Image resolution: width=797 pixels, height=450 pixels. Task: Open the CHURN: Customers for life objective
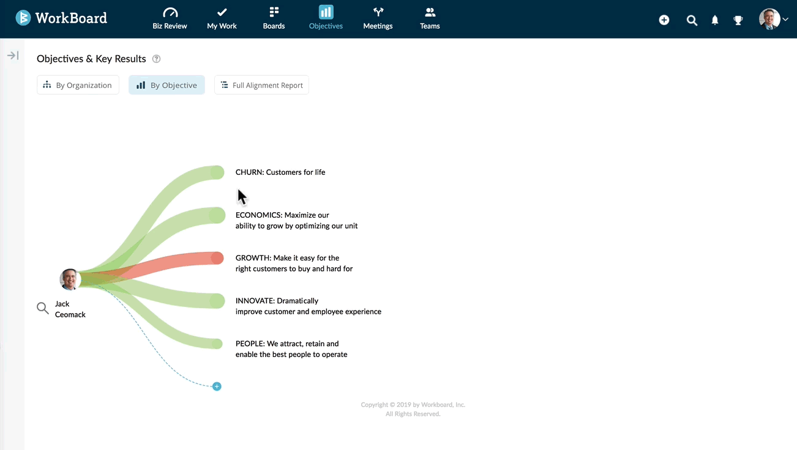(280, 172)
